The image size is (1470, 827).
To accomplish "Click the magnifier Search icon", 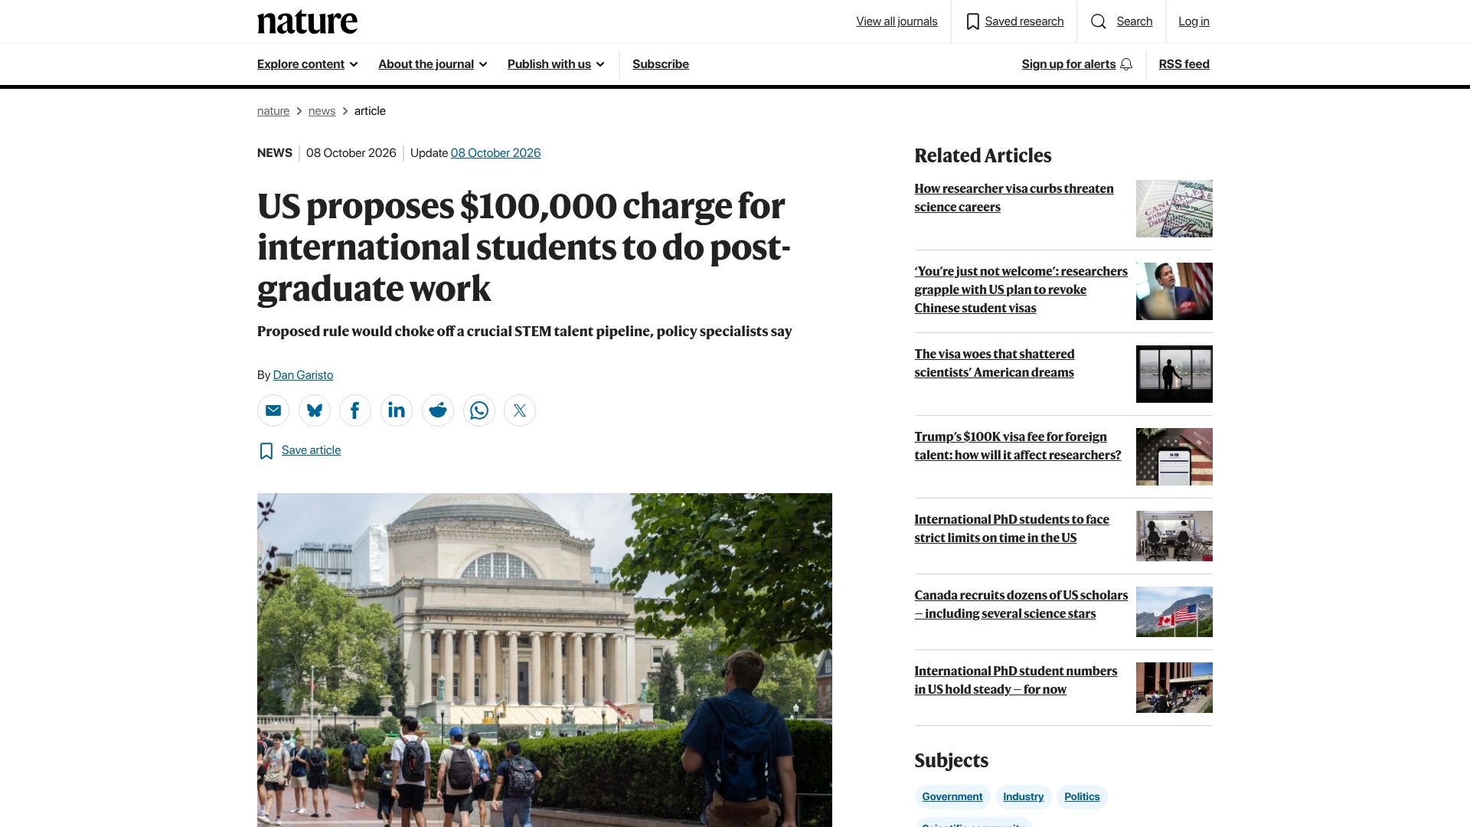I will [1099, 21].
